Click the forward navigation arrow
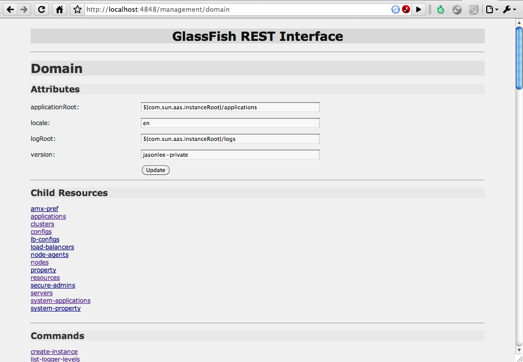The height and width of the screenshot is (362, 523). pos(24,9)
